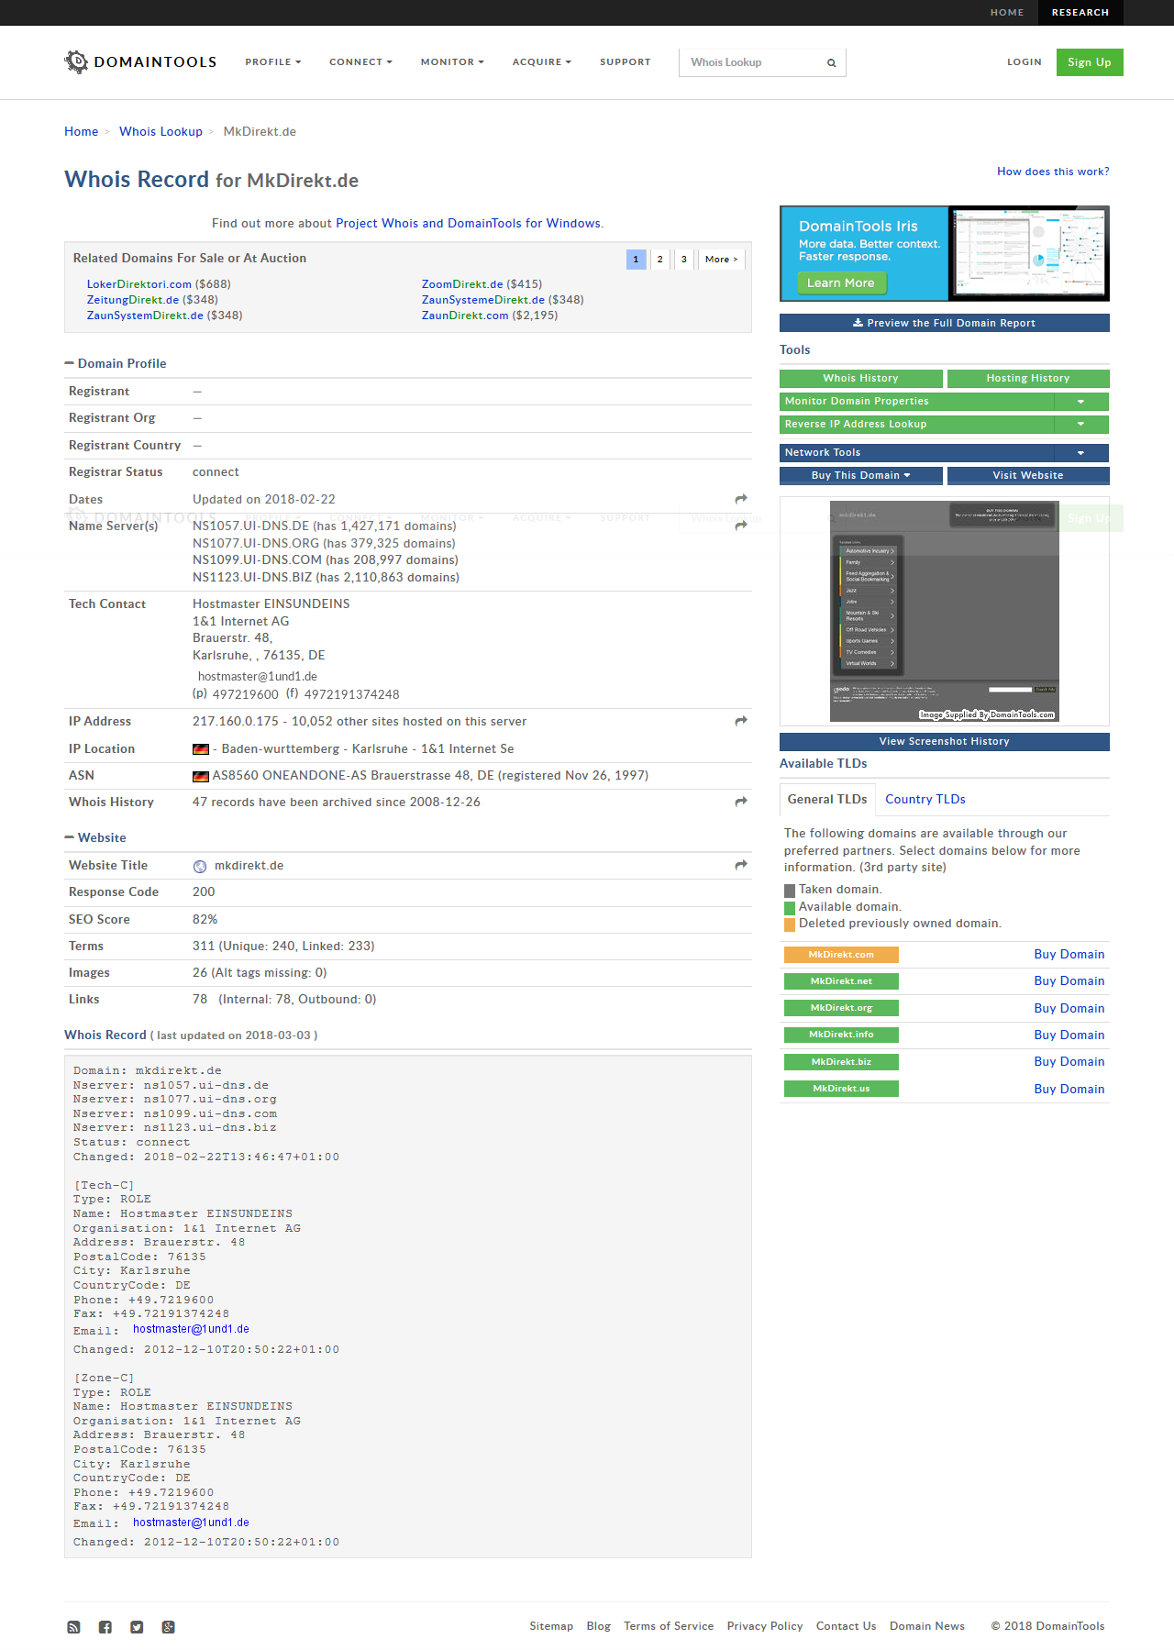This screenshot has height=1650, width=1174.
Task: Go to related domains page 3
Action: pyautogui.click(x=683, y=260)
